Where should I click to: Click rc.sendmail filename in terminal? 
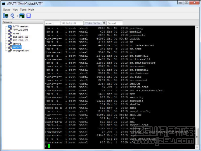139,70
